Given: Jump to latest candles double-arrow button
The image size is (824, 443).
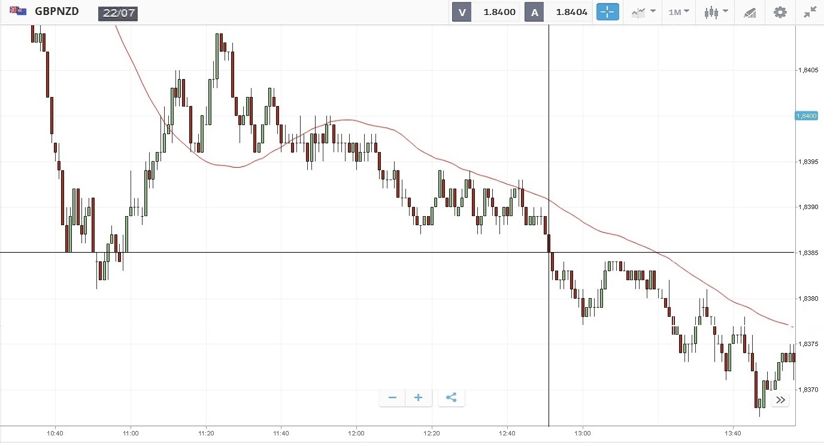Looking at the screenshot, I should 780,400.
